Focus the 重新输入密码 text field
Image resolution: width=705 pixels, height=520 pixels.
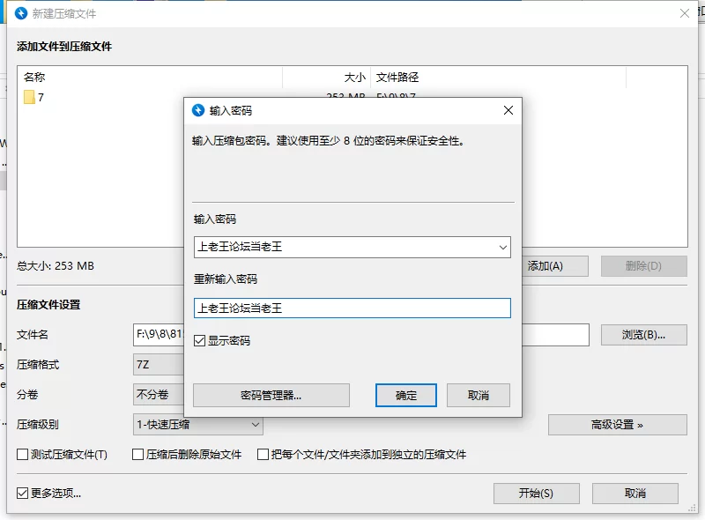click(352, 308)
